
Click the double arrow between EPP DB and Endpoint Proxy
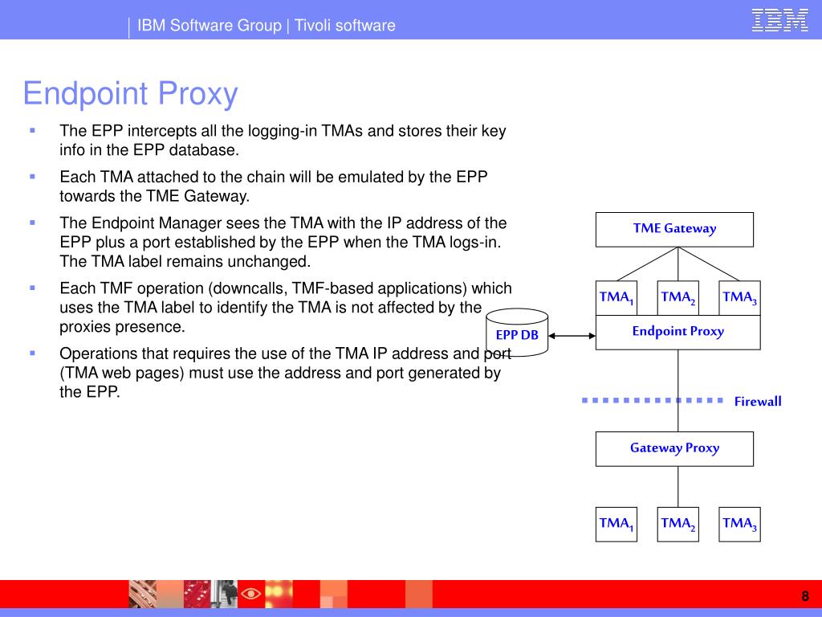tap(572, 336)
